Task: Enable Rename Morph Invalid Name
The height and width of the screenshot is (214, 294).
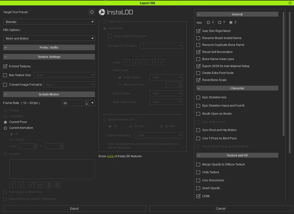Action: (198, 38)
